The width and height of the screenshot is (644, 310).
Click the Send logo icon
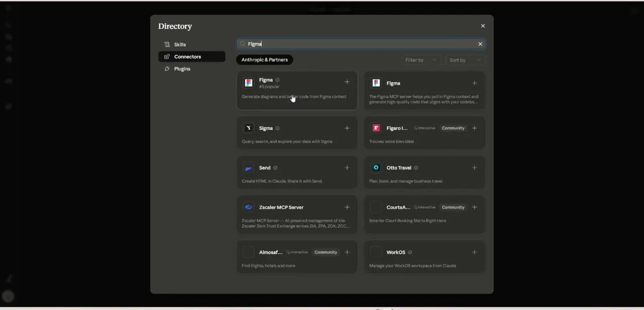coord(249,168)
